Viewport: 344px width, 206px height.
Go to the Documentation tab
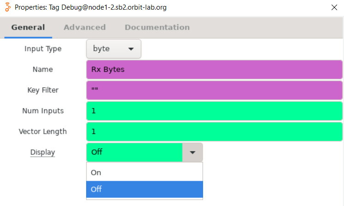click(157, 27)
